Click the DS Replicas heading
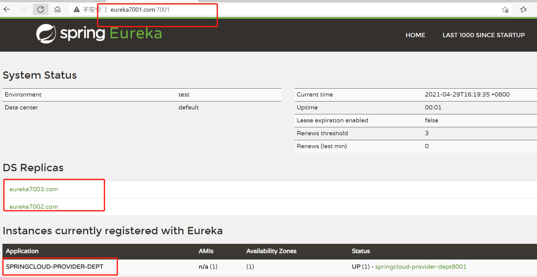537x277 pixels. pos(33,168)
